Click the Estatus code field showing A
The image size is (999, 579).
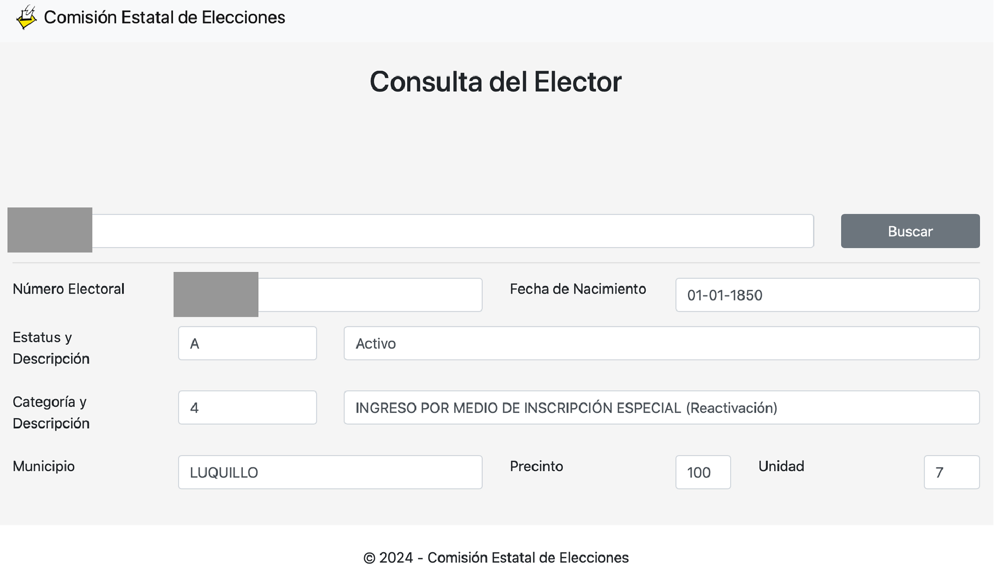pos(247,343)
